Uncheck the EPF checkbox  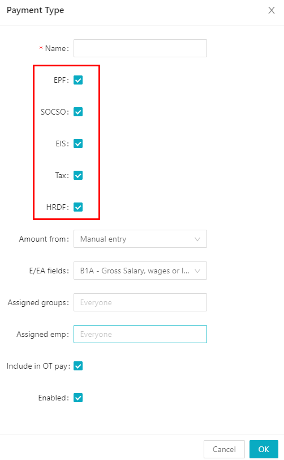pyautogui.click(x=78, y=80)
